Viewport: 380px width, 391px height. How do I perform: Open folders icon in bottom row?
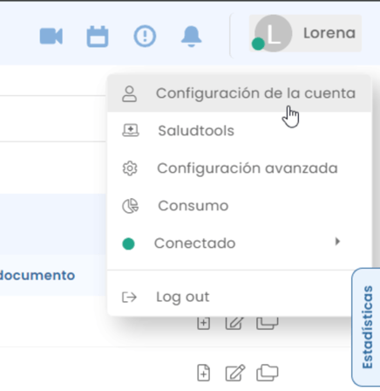click(268, 373)
